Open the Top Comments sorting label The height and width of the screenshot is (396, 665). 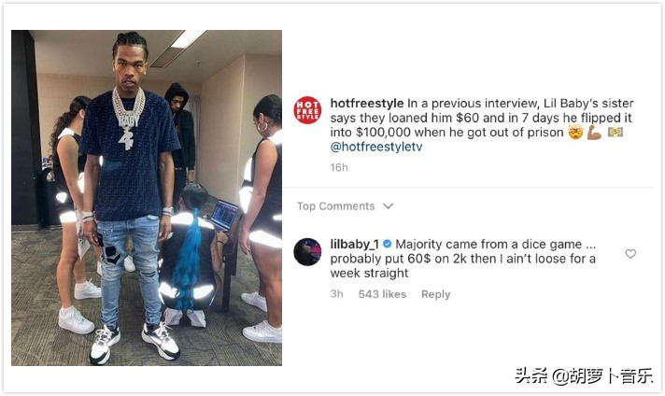click(335, 206)
